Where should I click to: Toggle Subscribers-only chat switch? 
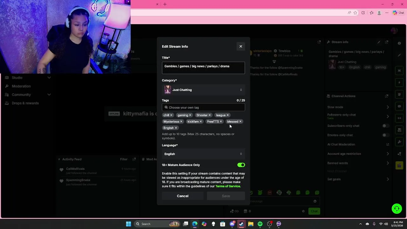(385, 126)
